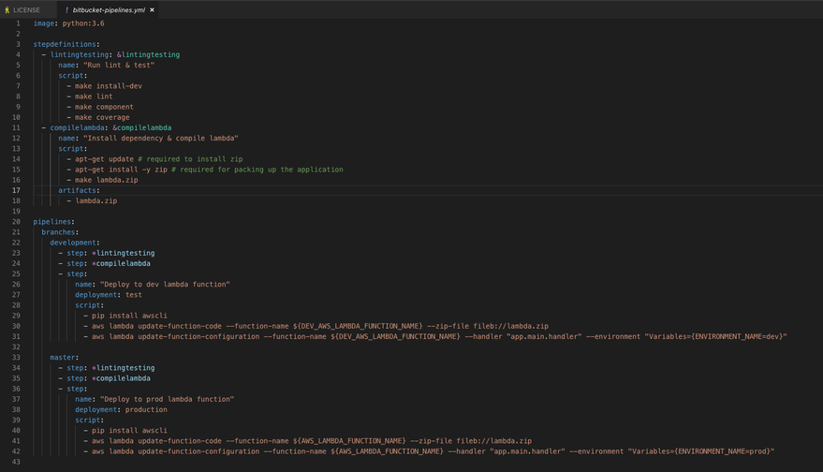Click the LICENSE tab file icon

tap(7, 10)
